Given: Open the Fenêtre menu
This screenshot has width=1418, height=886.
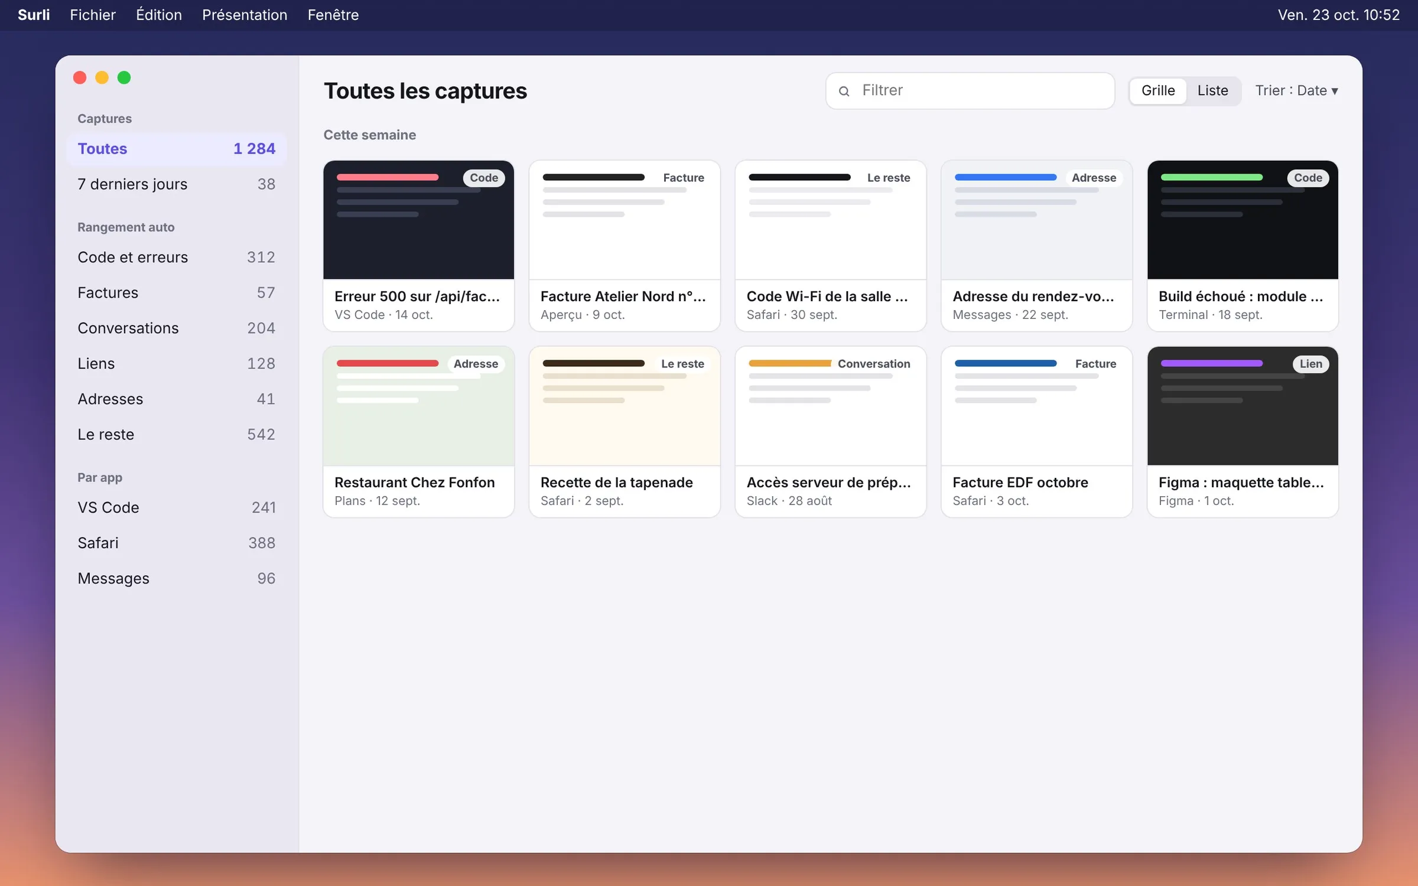Looking at the screenshot, I should (333, 15).
